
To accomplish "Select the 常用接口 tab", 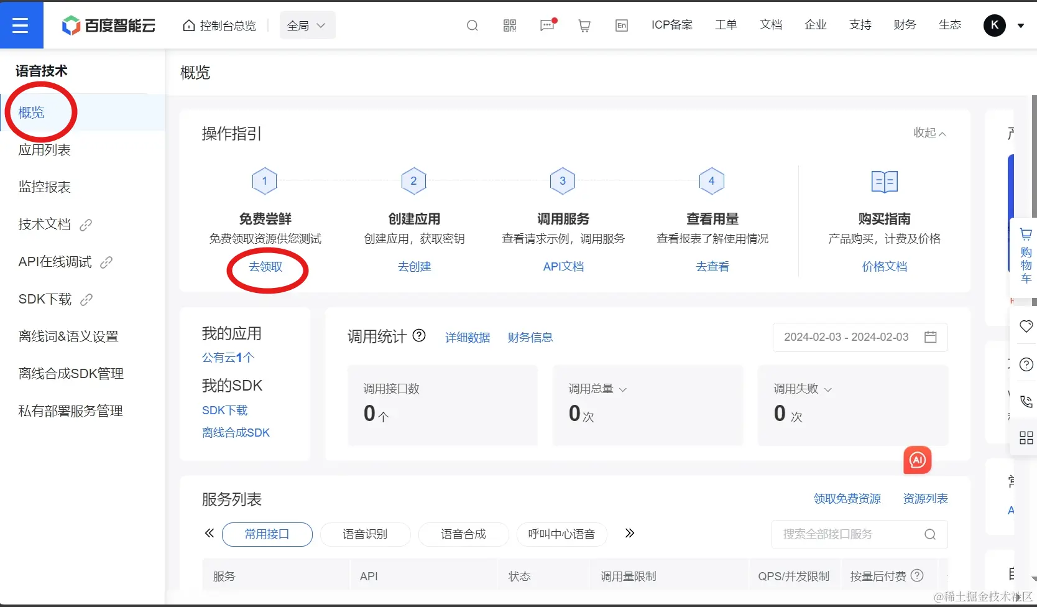I will pos(267,534).
